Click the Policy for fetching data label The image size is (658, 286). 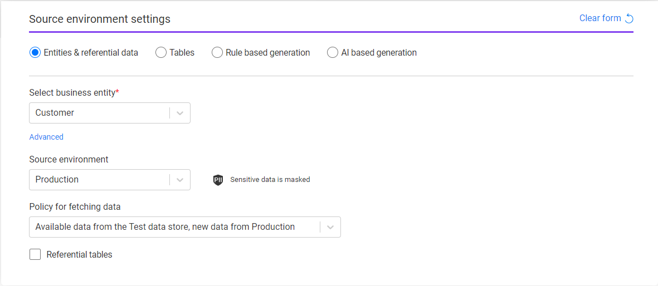[75, 207]
